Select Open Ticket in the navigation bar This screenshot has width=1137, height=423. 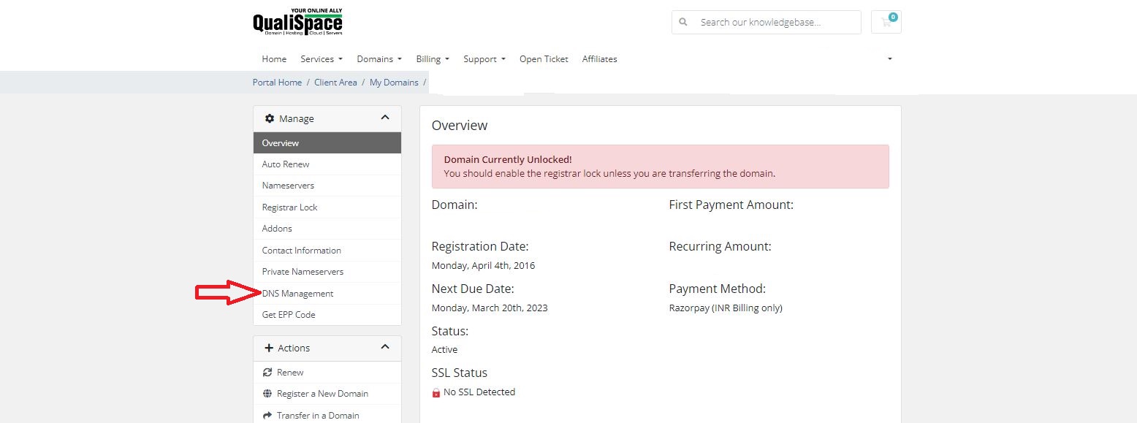pyautogui.click(x=544, y=59)
